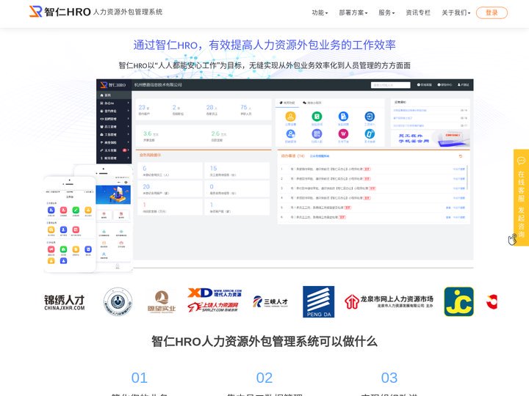Click the stat card showing 28
The image size is (529, 396).
(x=212, y=110)
